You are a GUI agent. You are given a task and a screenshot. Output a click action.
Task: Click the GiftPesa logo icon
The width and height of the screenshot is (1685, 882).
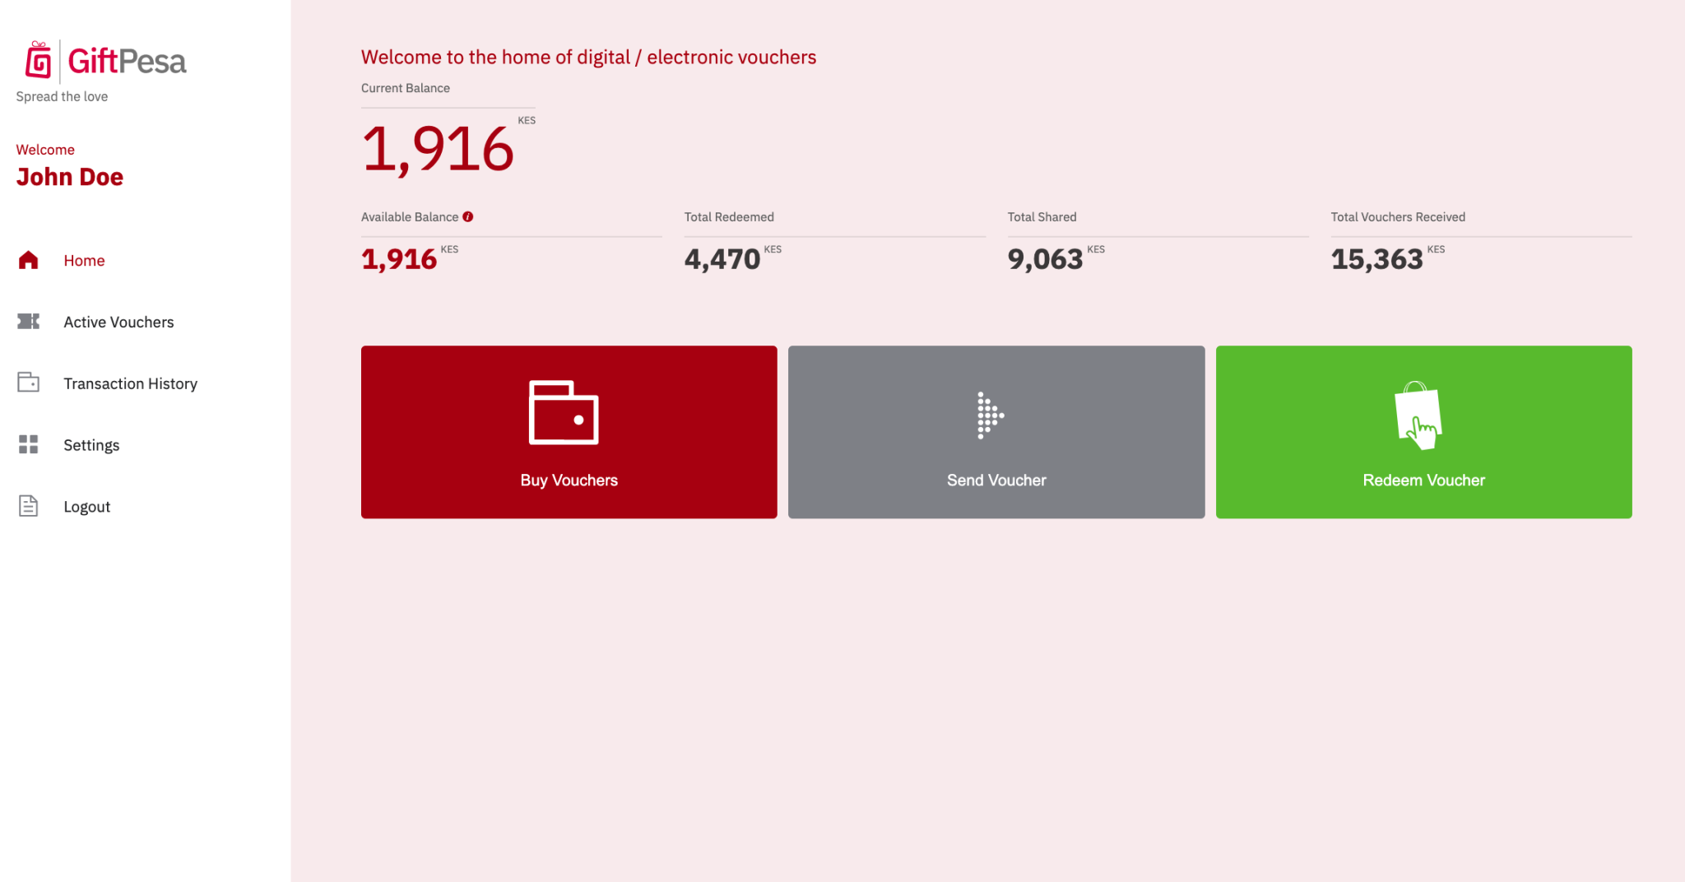click(38, 60)
